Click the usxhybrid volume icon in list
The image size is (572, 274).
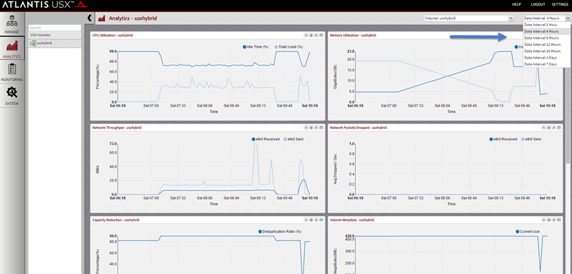33,43
